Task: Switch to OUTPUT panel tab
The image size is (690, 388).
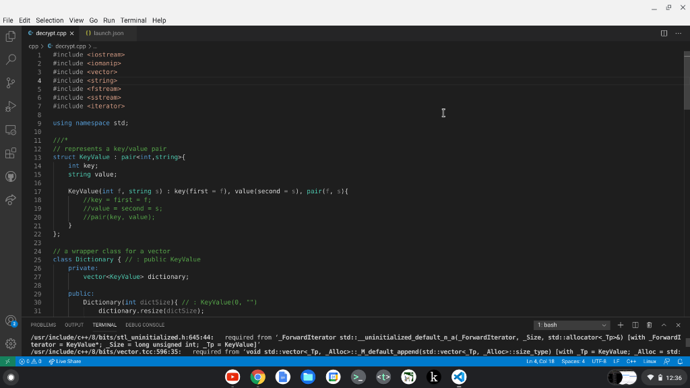Action: 74,325
